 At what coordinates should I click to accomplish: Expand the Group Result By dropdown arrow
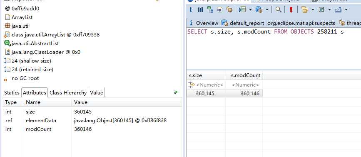coord(313,10)
